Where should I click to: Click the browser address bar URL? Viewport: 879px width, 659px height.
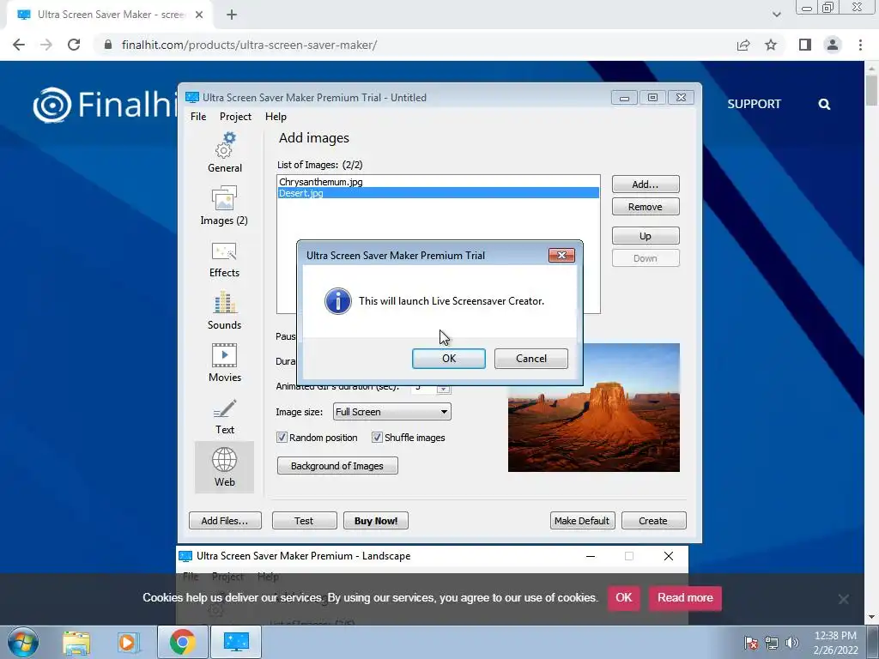250,45
